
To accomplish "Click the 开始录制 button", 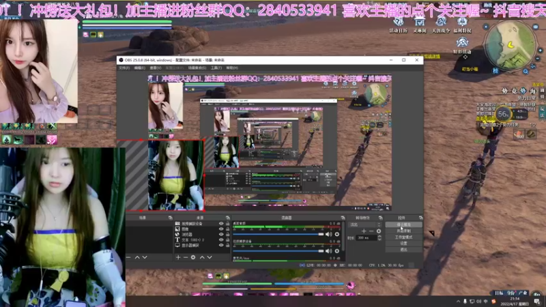I will coord(403,231).
